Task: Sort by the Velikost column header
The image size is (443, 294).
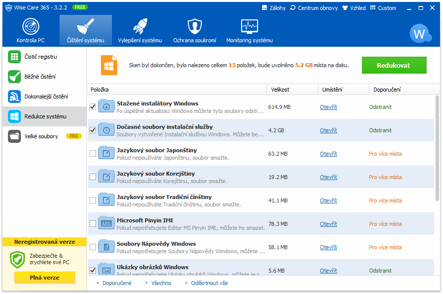Action: [292, 90]
